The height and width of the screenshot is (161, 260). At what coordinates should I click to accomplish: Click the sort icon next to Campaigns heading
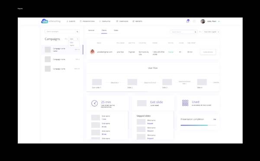tap(66, 39)
